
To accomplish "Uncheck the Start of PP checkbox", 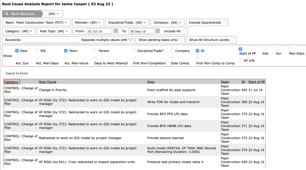I will [240, 49].
